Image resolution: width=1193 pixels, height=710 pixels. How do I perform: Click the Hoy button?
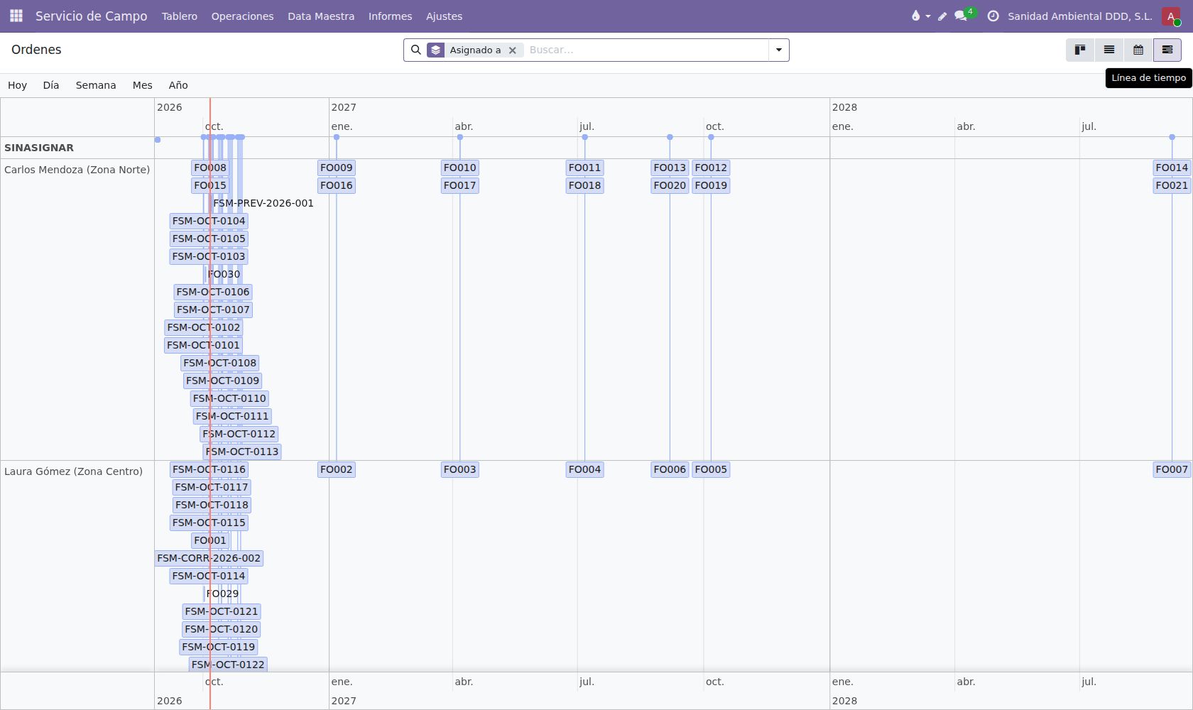coord(17,85)
